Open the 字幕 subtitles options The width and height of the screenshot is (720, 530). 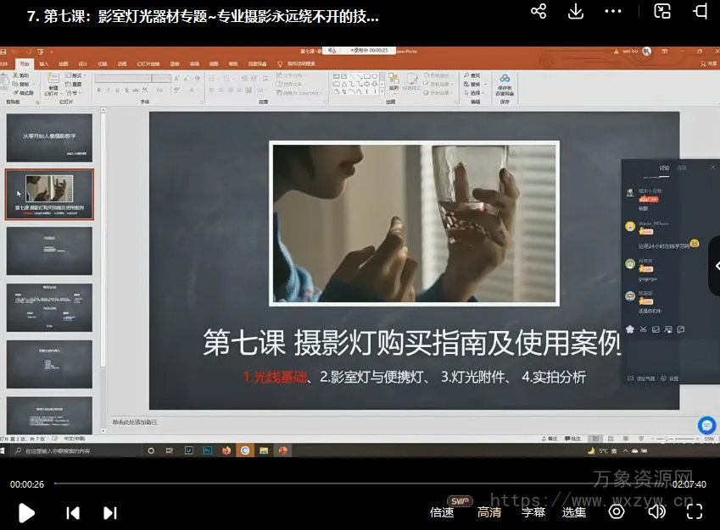click(533, 512)
